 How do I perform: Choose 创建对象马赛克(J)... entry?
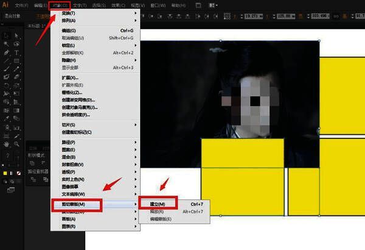point(96,107)
